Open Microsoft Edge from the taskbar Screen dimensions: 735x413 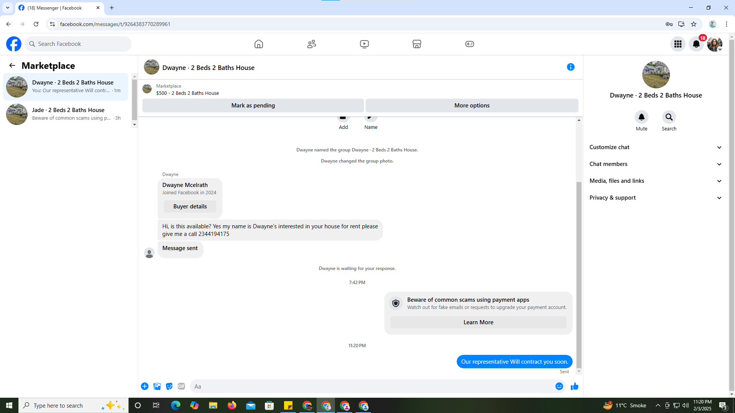coord(176,405)
